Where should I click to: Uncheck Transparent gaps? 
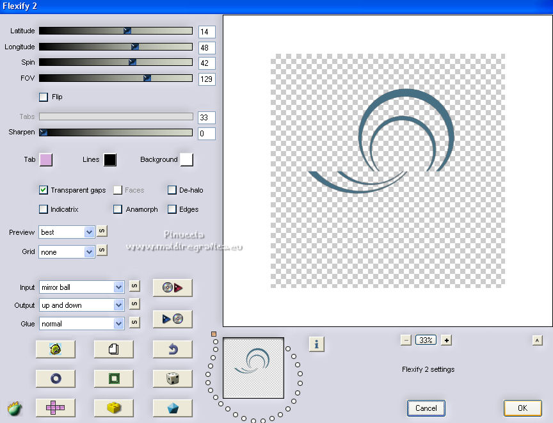coord(44,190)
